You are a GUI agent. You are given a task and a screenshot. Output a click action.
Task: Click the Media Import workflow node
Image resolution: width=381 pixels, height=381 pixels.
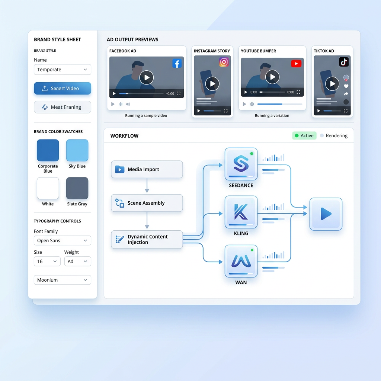(x=147, y=169)
